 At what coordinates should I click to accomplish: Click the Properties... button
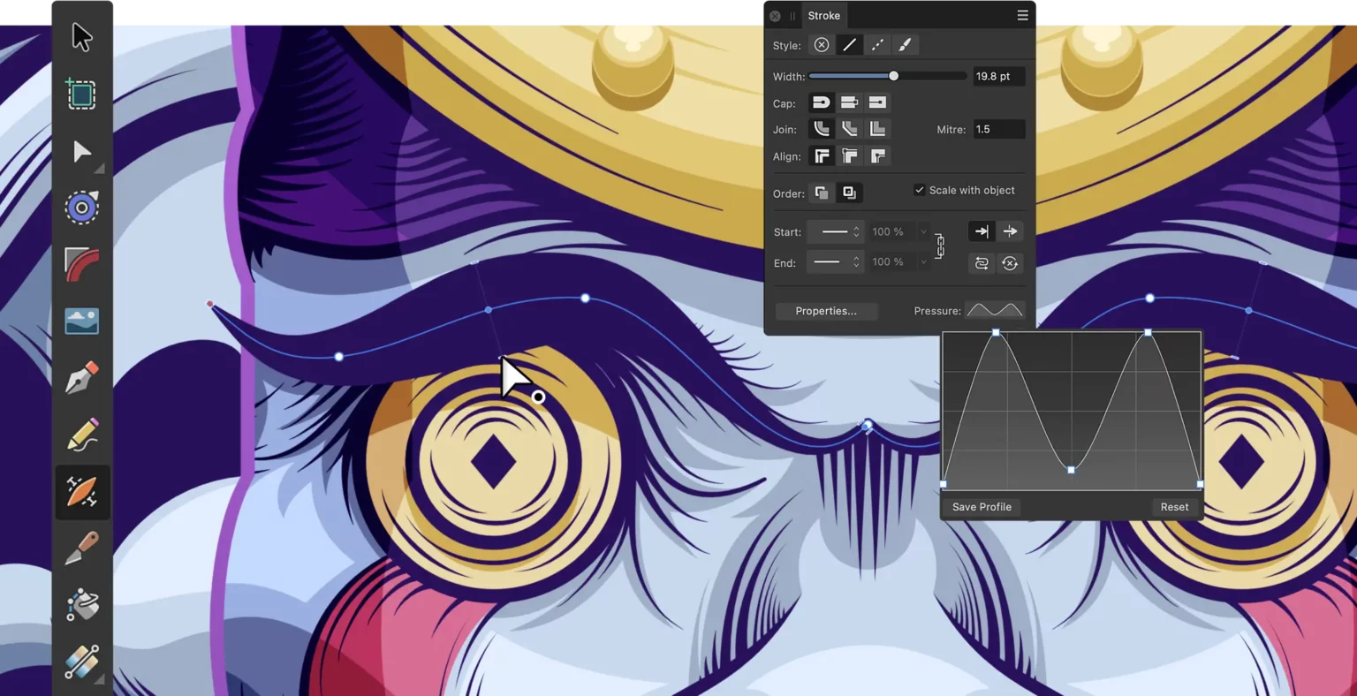click(826, 311)
